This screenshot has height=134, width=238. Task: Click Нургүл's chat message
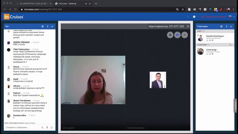pos(28,95)
